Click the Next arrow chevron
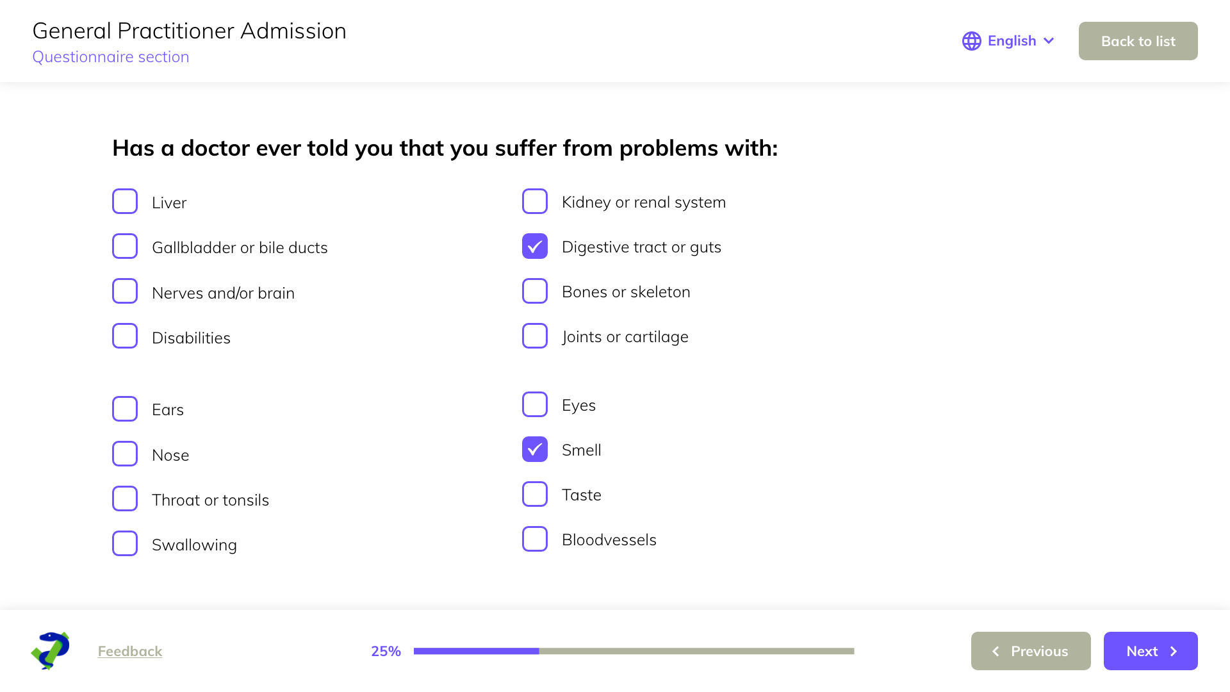1230x692 pixels. point(1174,651)
